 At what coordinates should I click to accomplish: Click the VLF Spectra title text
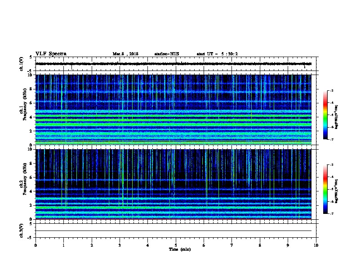51,54
